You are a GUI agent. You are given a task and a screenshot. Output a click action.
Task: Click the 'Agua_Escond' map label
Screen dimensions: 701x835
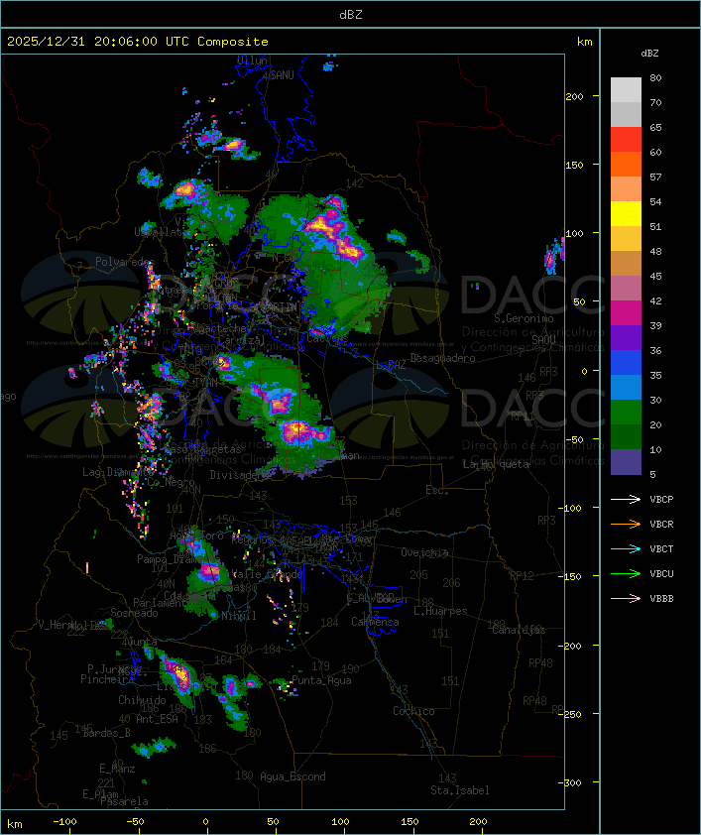[292, 776]
